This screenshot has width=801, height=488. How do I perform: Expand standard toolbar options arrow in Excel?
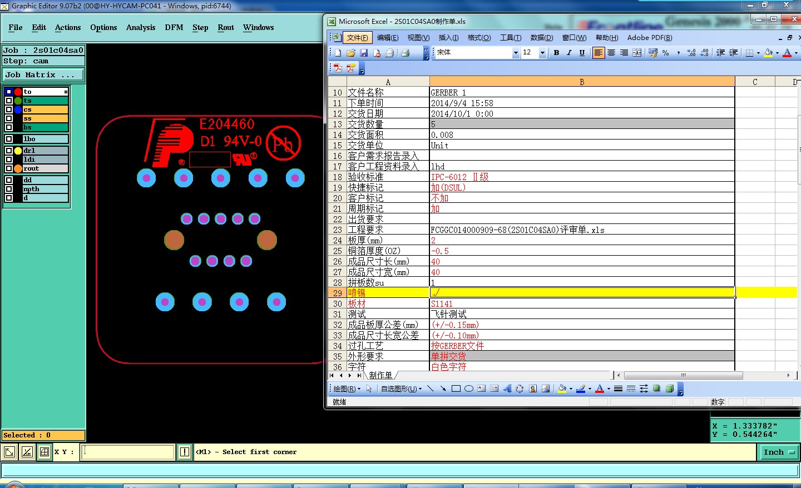(427, 53)
